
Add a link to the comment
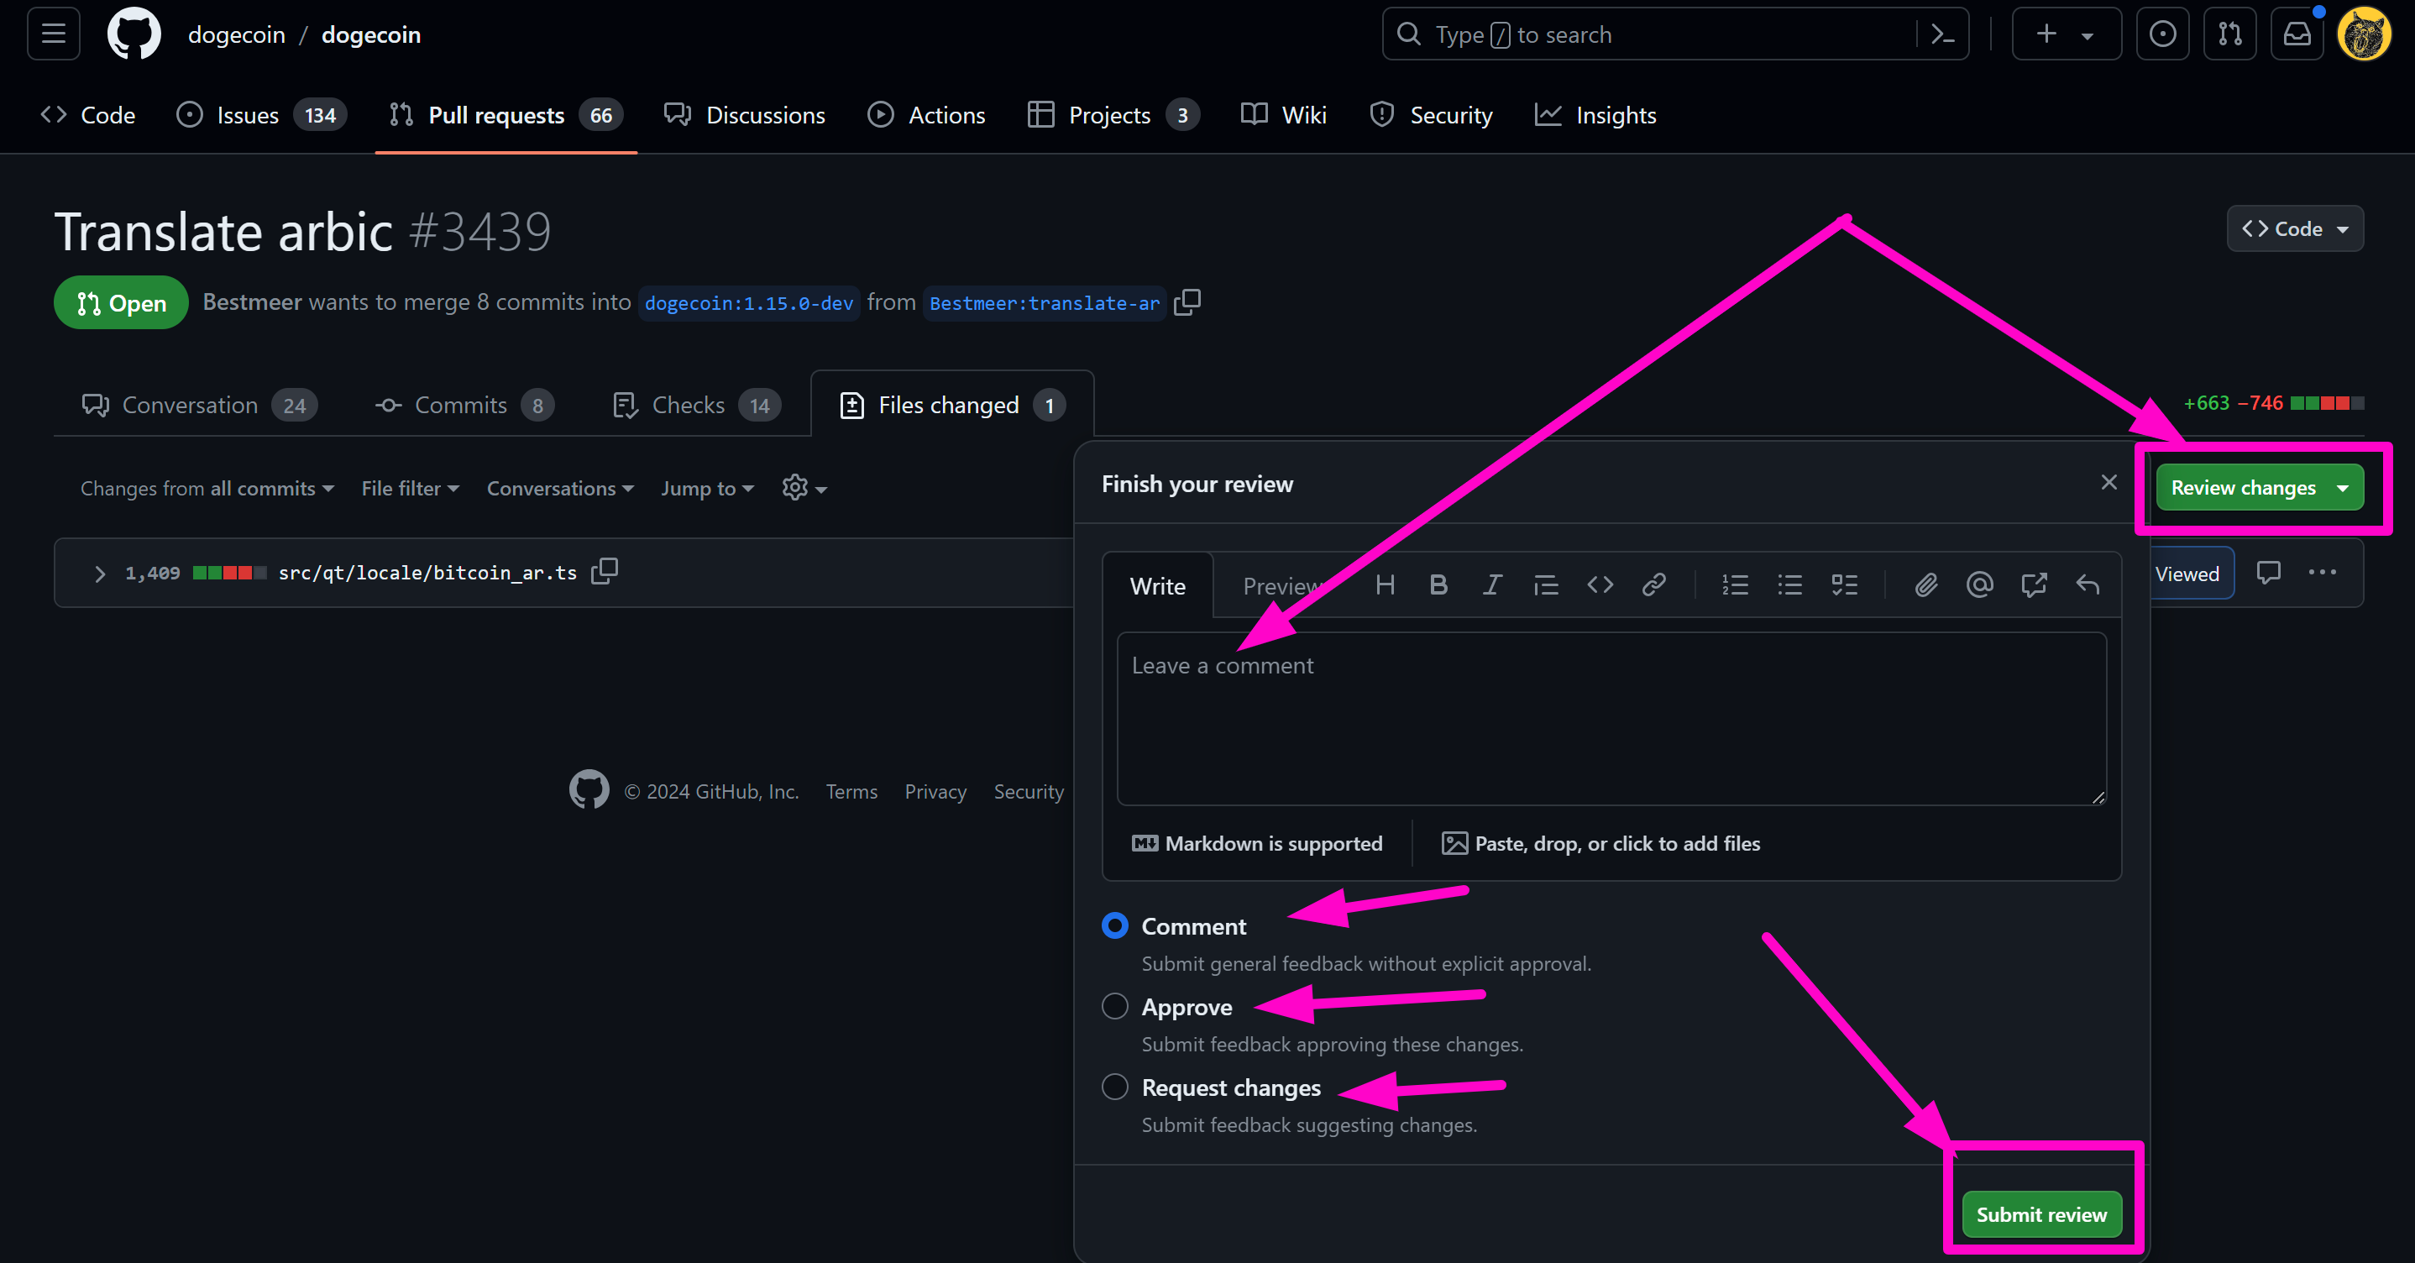(1653, 585)
